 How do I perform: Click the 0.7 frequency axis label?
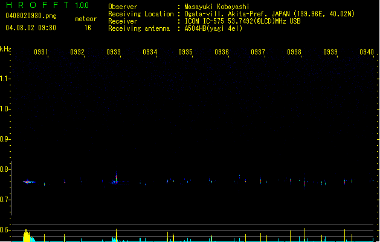[5, 200]
